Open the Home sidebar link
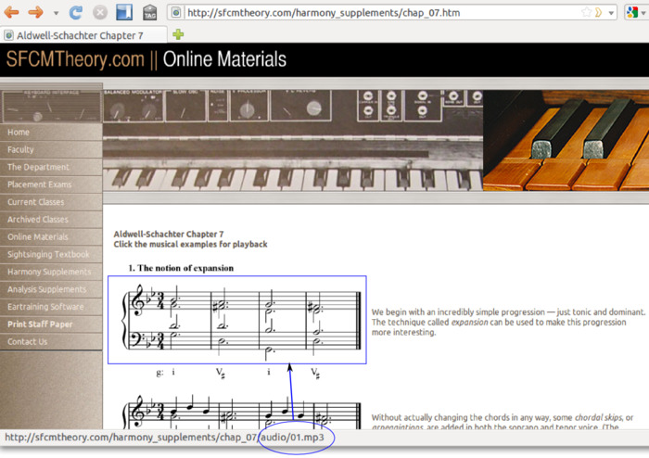This screenshot has width=649, height=458. coord(51,132)
